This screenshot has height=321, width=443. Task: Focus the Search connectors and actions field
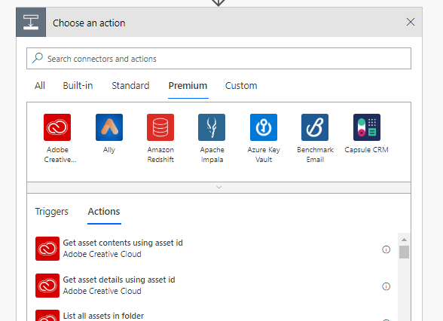pyautogui.click(x=219, y=59)
